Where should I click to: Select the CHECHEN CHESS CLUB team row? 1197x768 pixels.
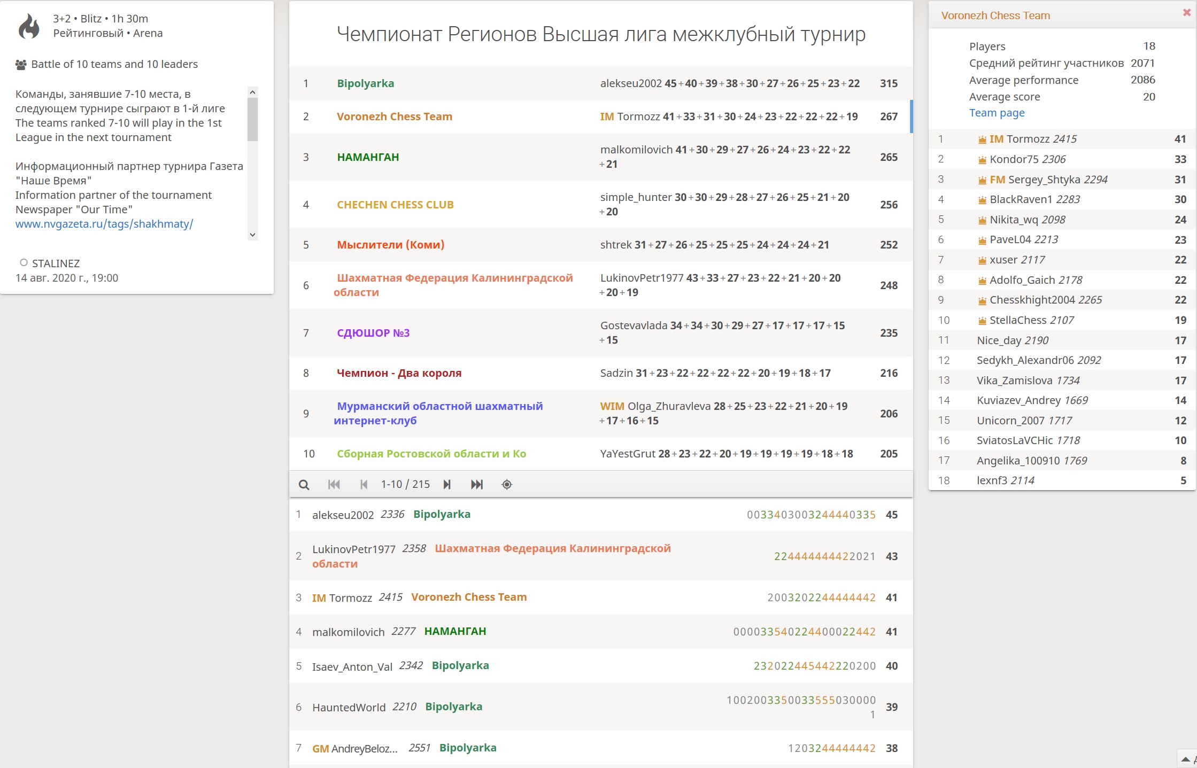[601, 205]
